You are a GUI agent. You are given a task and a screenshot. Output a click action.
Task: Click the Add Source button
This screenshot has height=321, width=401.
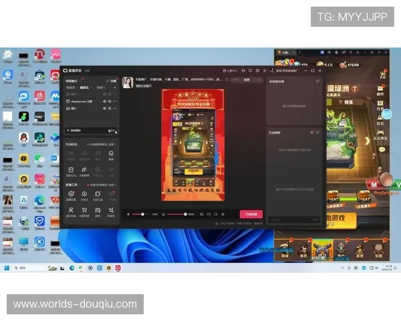91,130
